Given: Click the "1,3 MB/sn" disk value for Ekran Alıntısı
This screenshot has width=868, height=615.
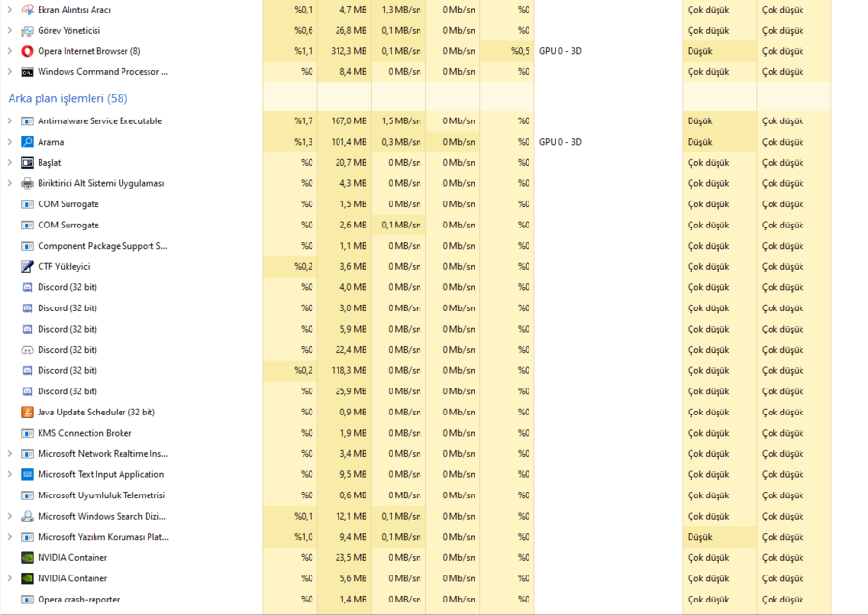Looking at the screenshot, I should (x=401, y=10).
